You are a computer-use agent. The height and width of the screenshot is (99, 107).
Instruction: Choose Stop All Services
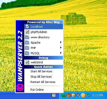coord(43,77)
